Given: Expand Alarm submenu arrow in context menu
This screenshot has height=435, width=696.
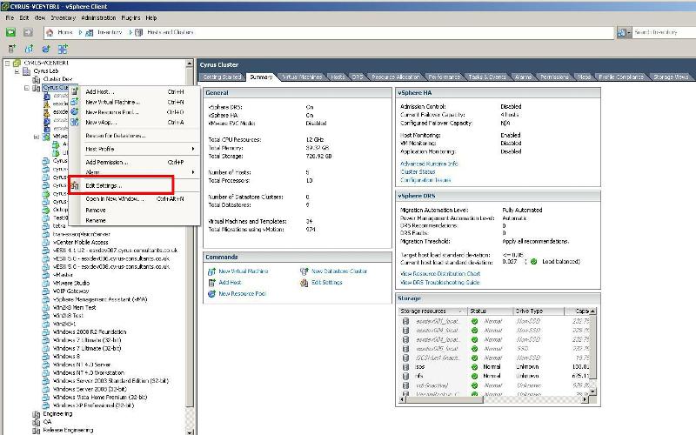Looking at the screenshot, I should click(193, 172).
